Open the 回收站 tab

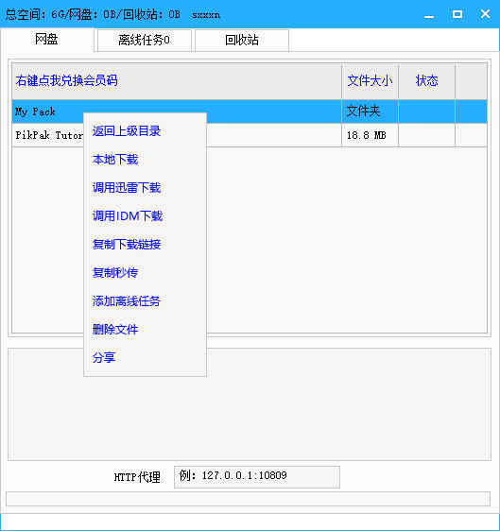(x=242, y=41)
